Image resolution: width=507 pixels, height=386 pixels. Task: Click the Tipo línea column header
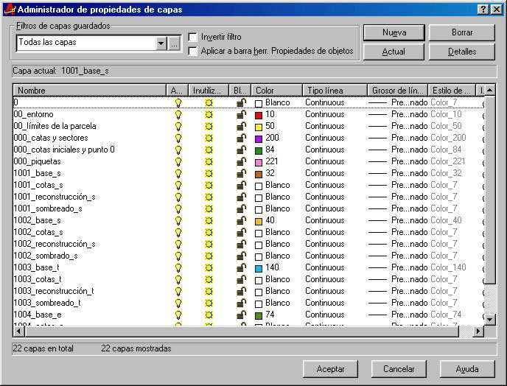pos(334,91)
